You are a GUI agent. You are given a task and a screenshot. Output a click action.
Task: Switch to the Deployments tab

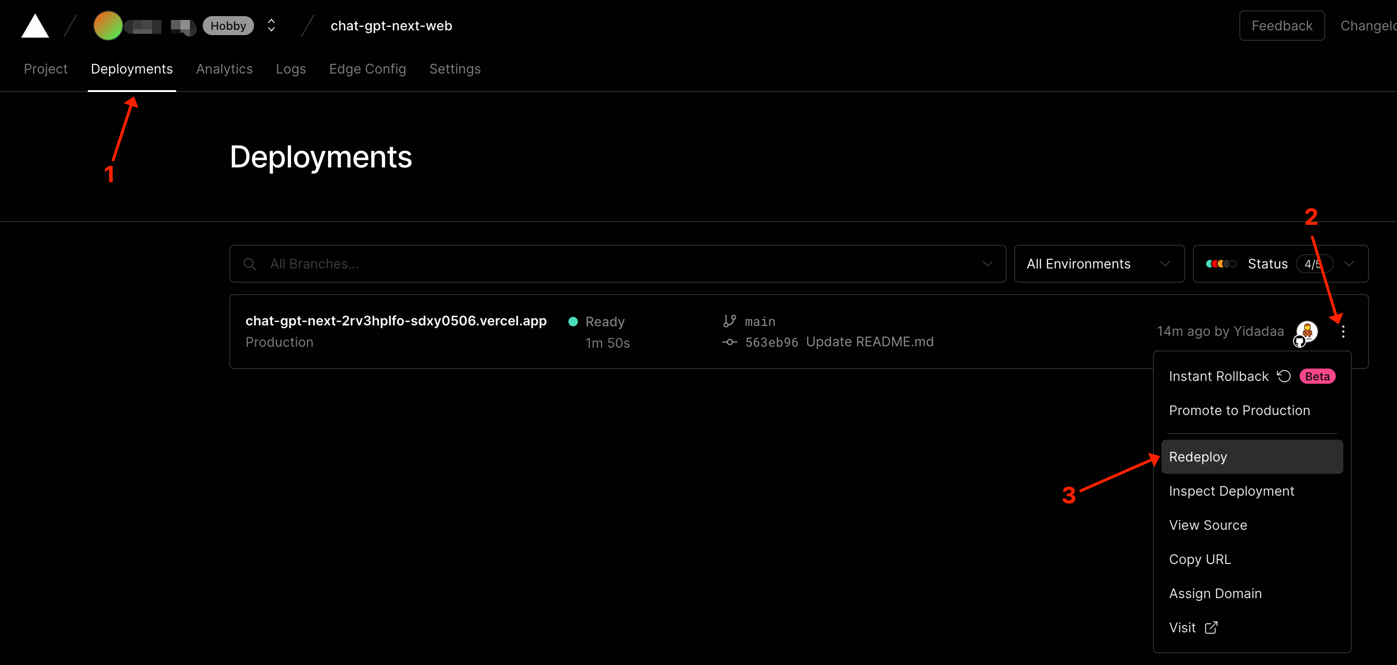coord(132,69)
